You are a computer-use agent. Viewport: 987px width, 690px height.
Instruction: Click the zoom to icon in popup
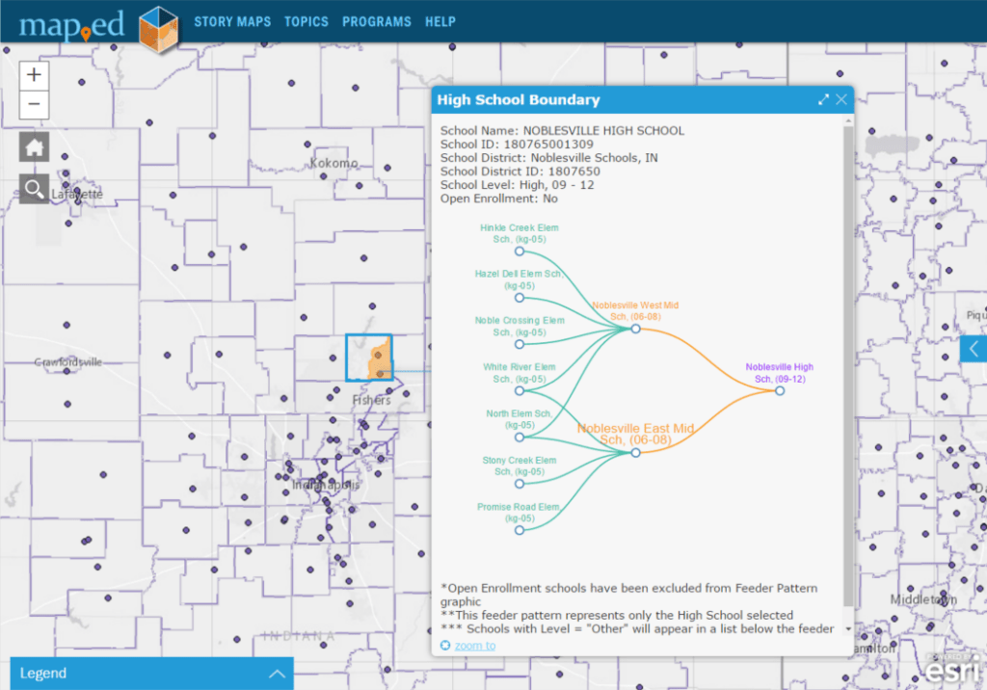[445, 646]
